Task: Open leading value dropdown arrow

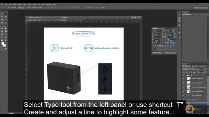Action: [x=174, y=34]
